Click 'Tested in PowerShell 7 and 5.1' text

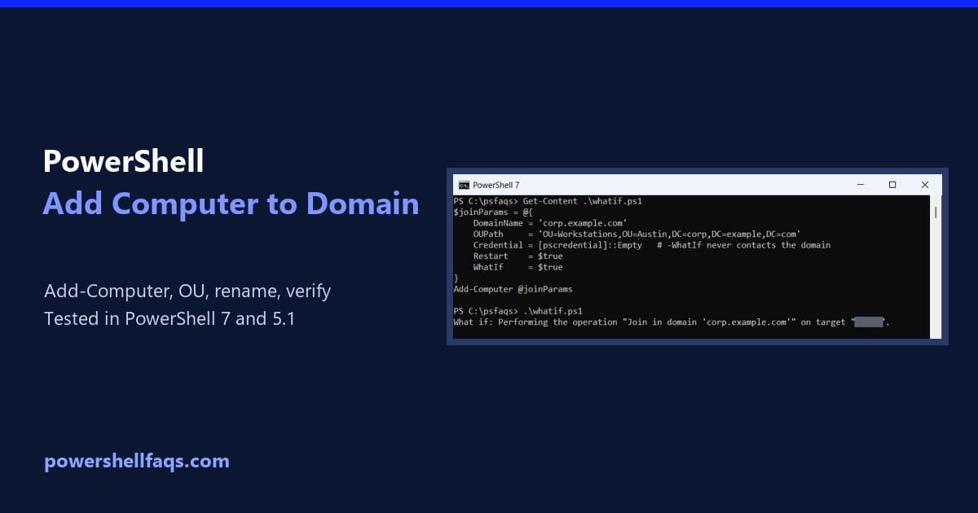(x=170, y=318)
